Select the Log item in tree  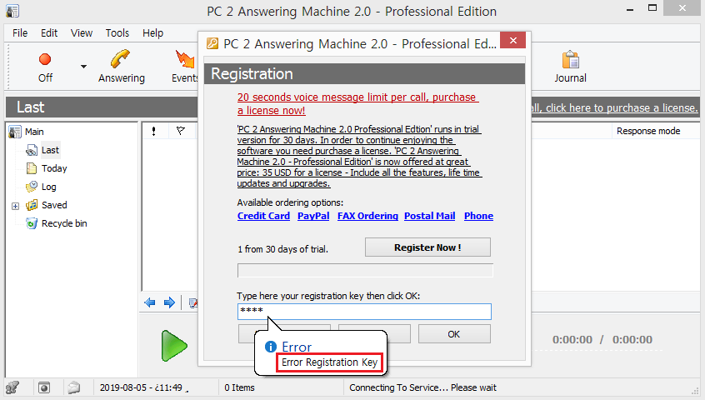[48, 187]
